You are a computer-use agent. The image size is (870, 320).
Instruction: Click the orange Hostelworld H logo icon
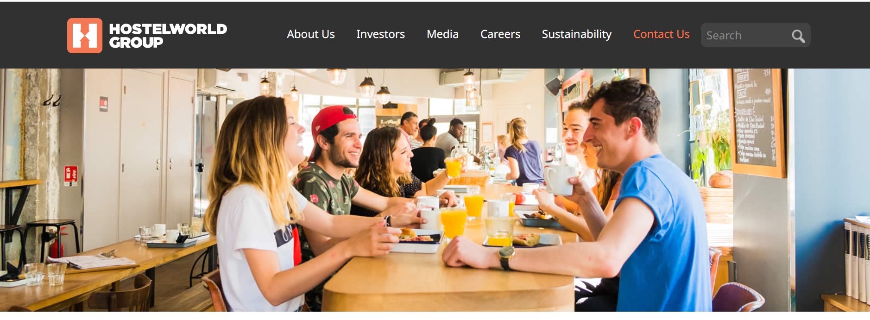[85, 36]
